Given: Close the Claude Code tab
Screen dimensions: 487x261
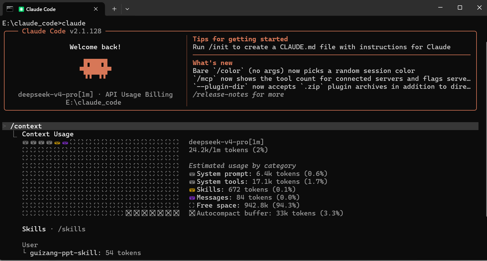Looking at the screenshot, I should (x=96, y=9).
